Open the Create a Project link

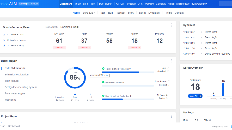(x=16, y=40)
